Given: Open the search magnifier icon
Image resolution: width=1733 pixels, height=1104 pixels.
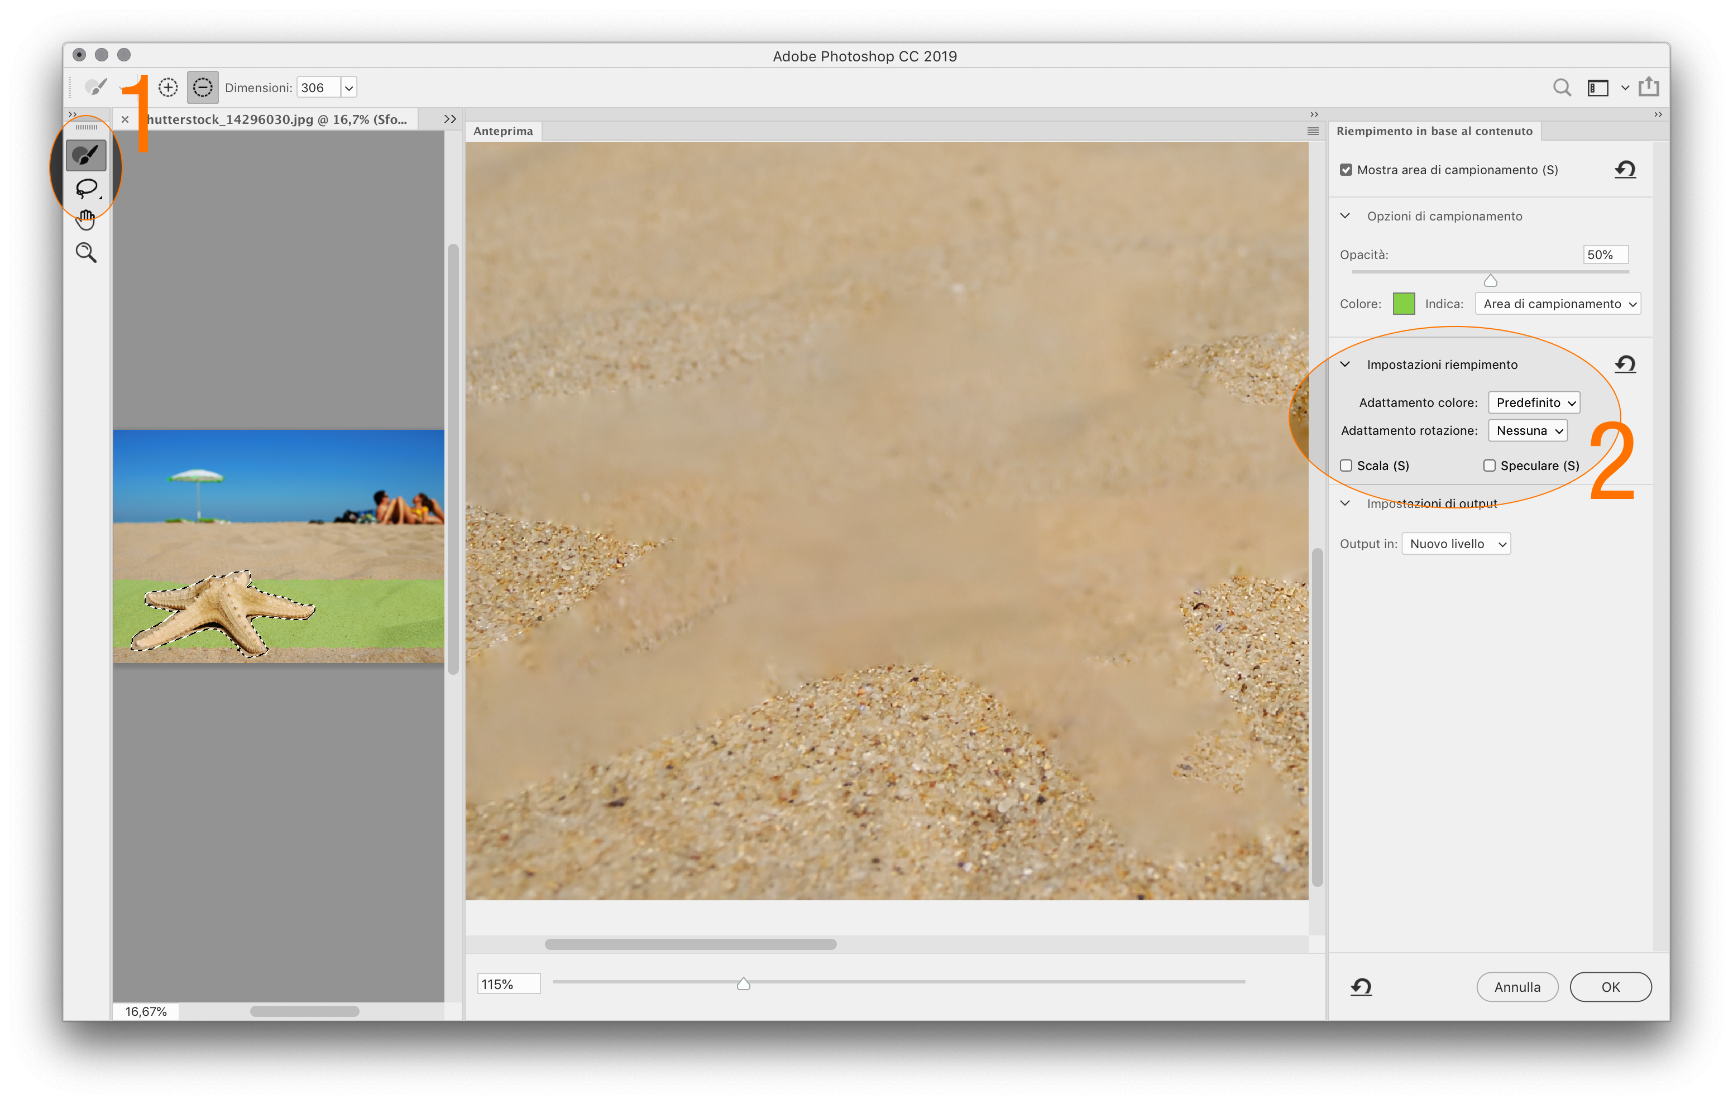Looking at the screenshot, I should point(1561,88).
